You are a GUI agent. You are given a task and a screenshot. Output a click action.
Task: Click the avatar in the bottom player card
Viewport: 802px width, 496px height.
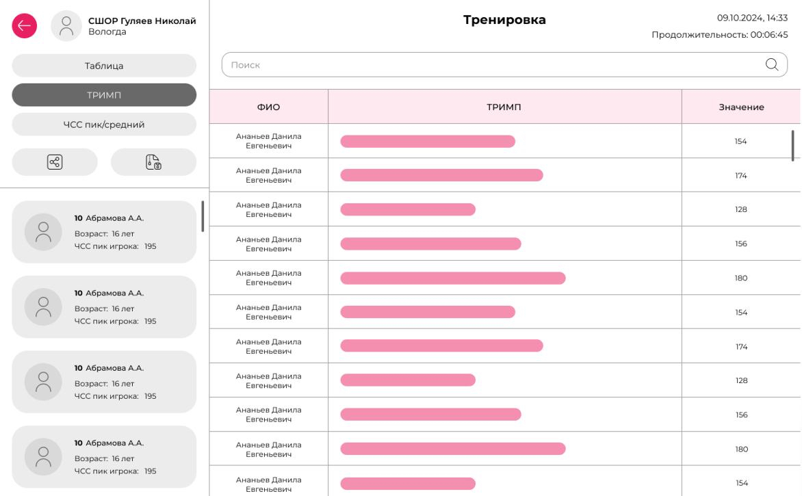coord(43,457)
